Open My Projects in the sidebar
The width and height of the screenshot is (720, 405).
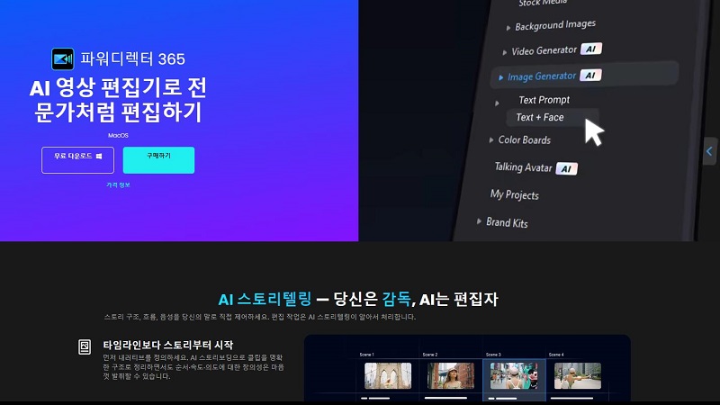pyautogui.click(x=514, y=194)
